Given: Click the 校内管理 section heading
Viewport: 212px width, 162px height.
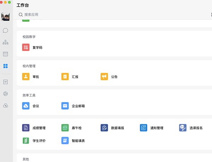Looking at the screenshot, I should coord(29,66).
